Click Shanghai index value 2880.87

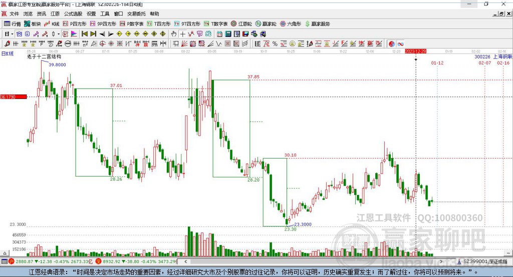(24, 261)
